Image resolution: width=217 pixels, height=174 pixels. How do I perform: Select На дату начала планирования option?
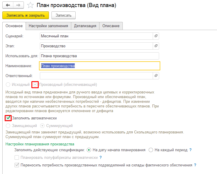point(89,150)
